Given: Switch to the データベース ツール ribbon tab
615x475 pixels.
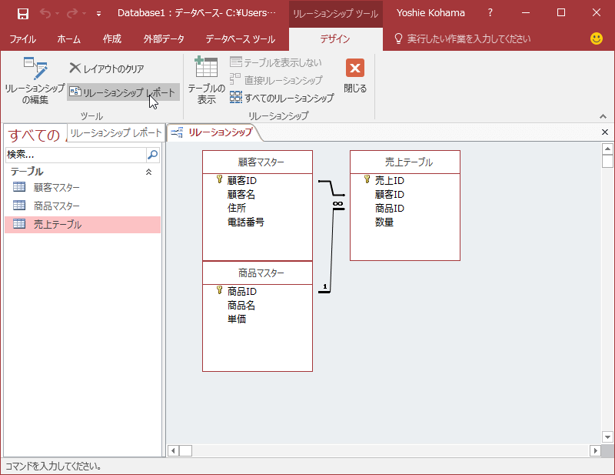Looking at the screenshot, I should pyautogui.click(x=241, y=39).
